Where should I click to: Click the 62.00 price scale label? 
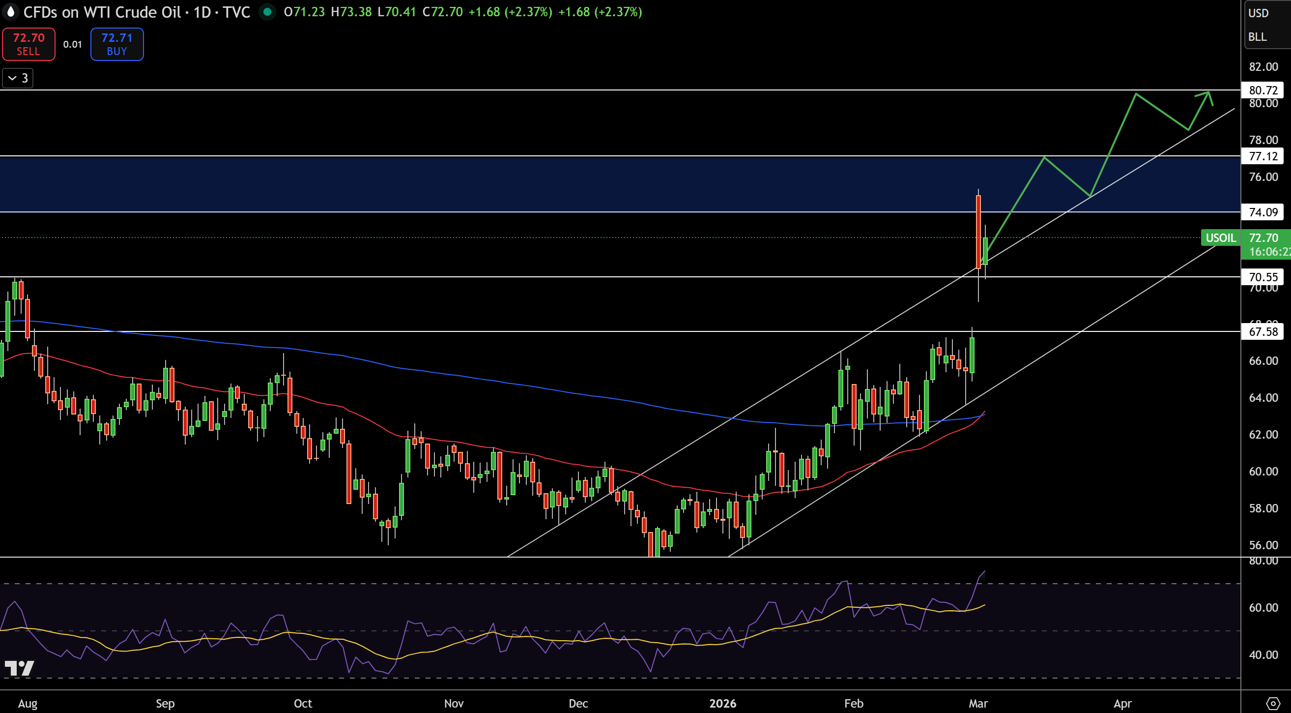coord(1263,434)
